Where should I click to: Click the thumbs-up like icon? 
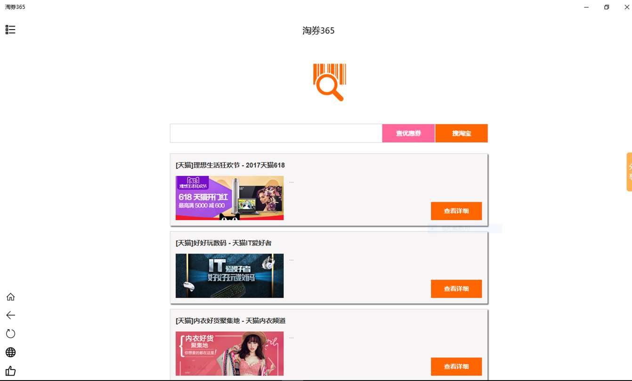click(x=10, y=371)
